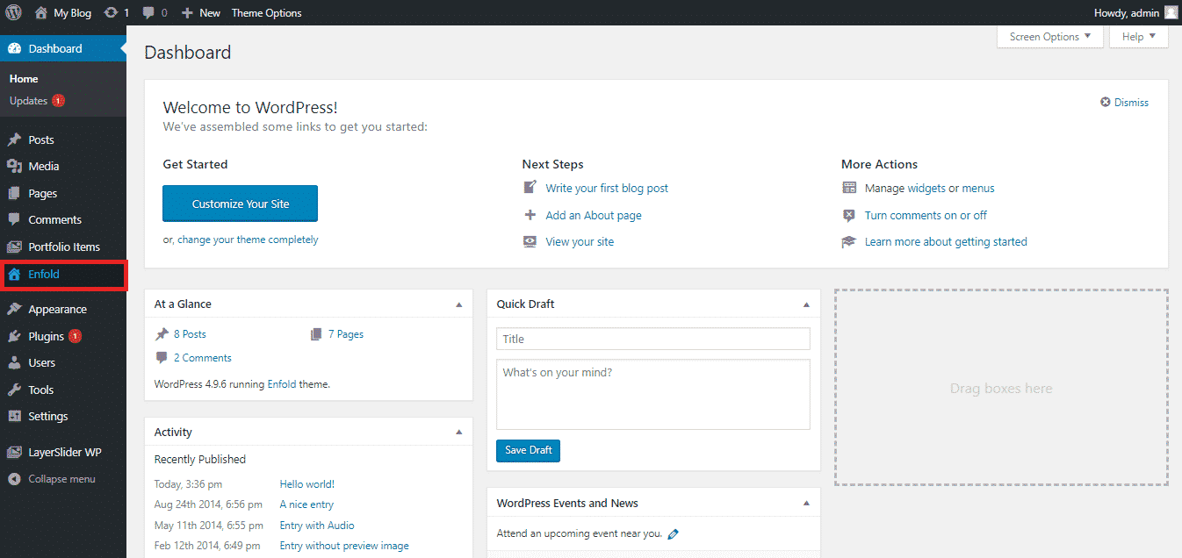
Task: Click the Tools wrench icon
Action: pyautogui.click(x=14, y=390)
